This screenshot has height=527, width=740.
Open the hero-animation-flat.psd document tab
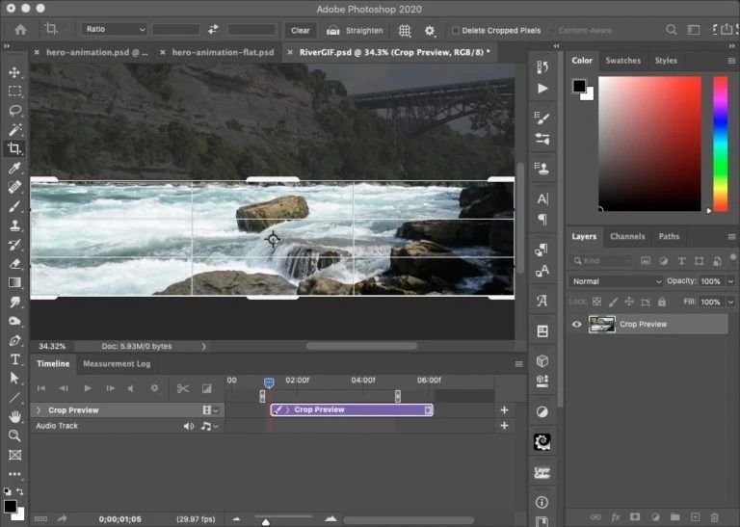pos(223,52)
